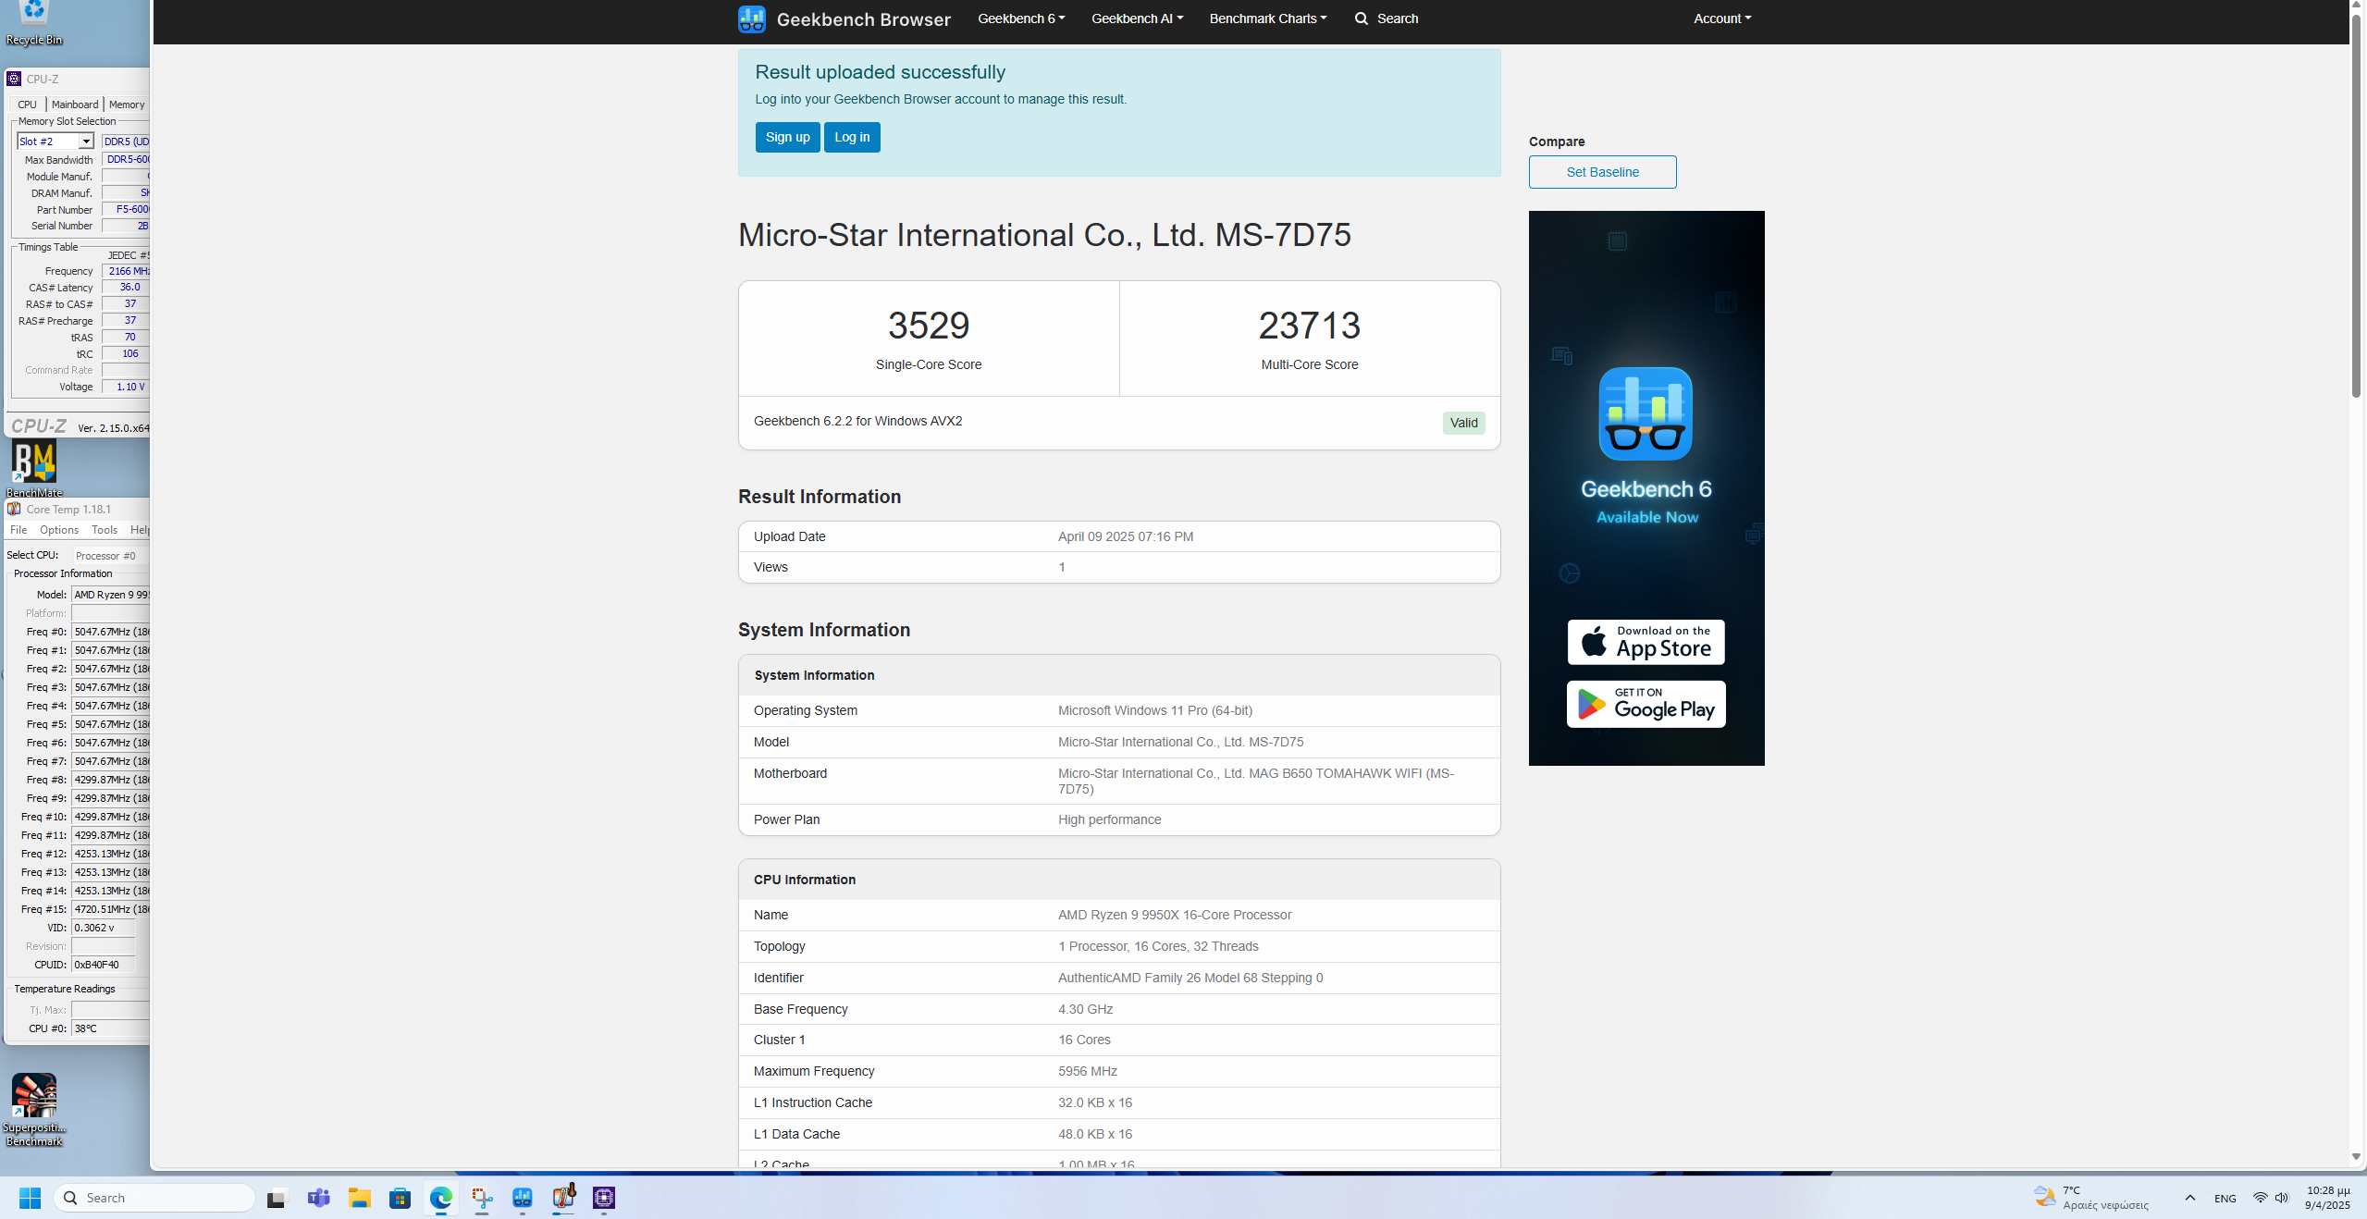Click the CAS# Latency value 36.0
This screenshot has width=2367, height=1219.
pyautogui.click(x=126, y=288)
